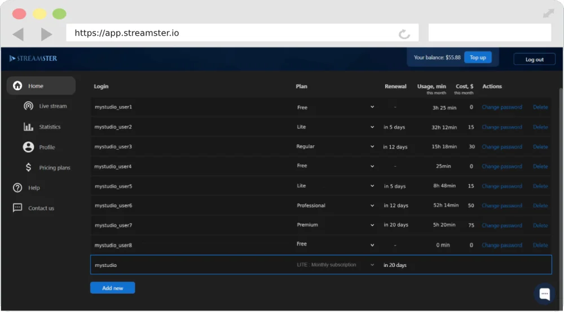564x312 pixels.
Task: Delete mystudio_user3 account
Action: [x=540, y=147]
